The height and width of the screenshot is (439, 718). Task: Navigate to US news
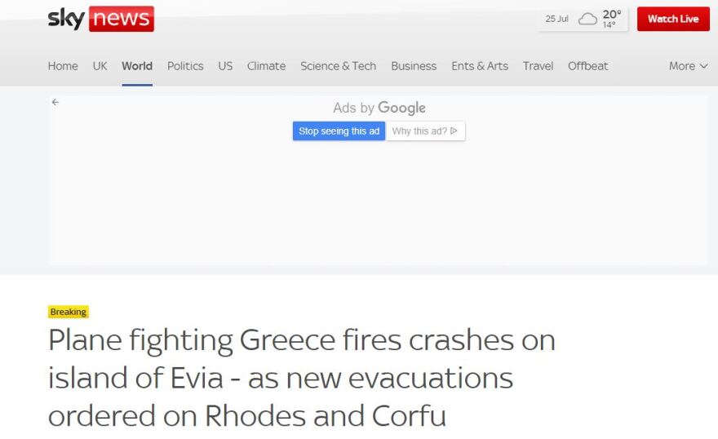pos(225,66)
